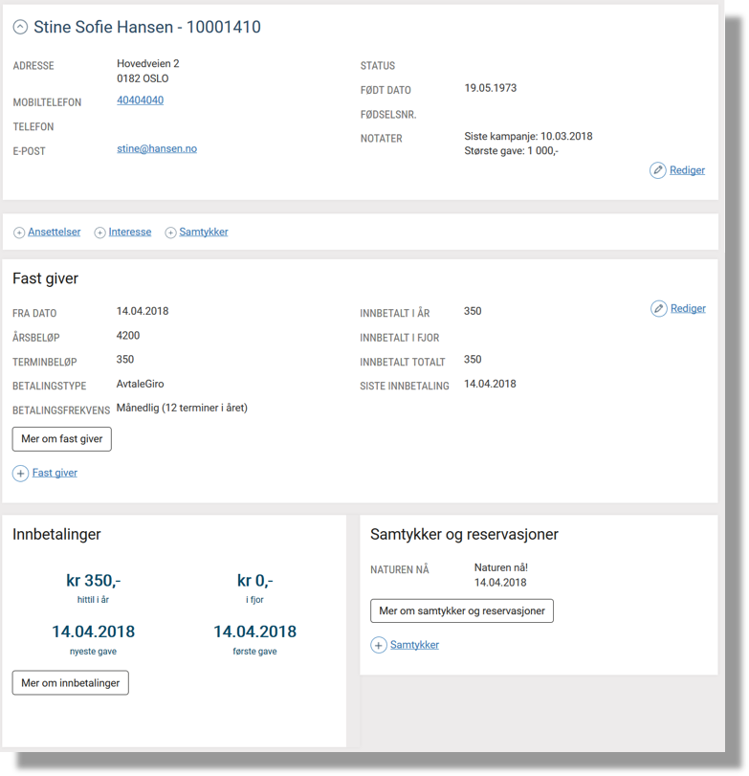Select kr 0,- i fjor amount
Screen dimensions: 749x776
pyautogui.click(x=254, y=581)
